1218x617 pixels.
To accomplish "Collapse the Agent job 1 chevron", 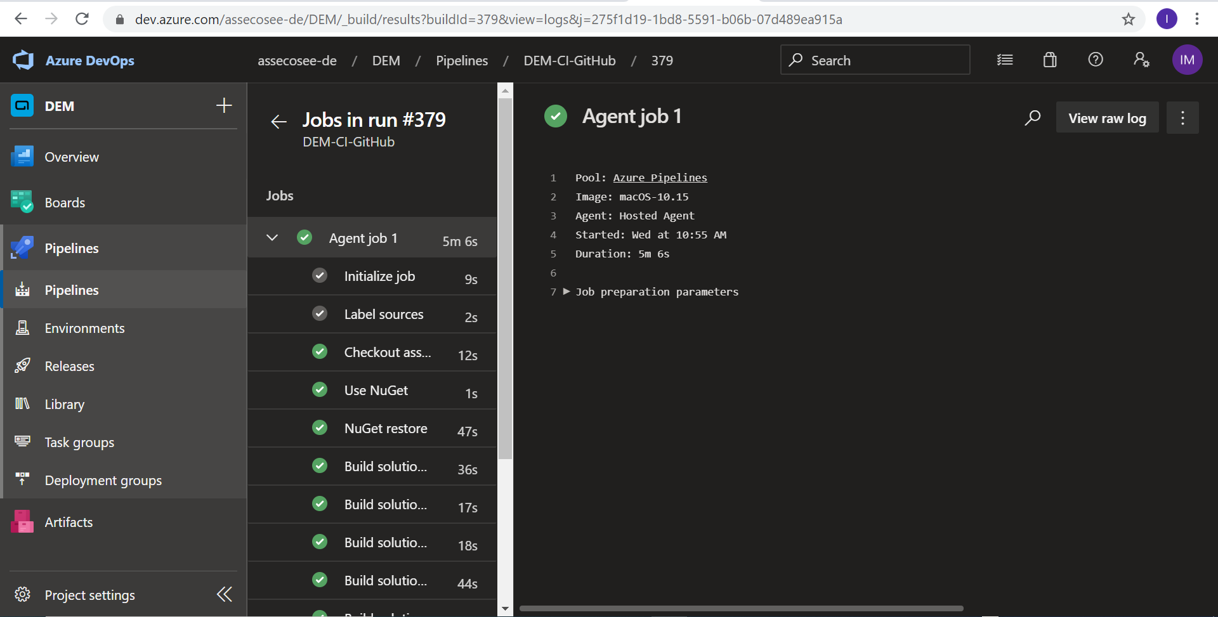I will point(272,238).
